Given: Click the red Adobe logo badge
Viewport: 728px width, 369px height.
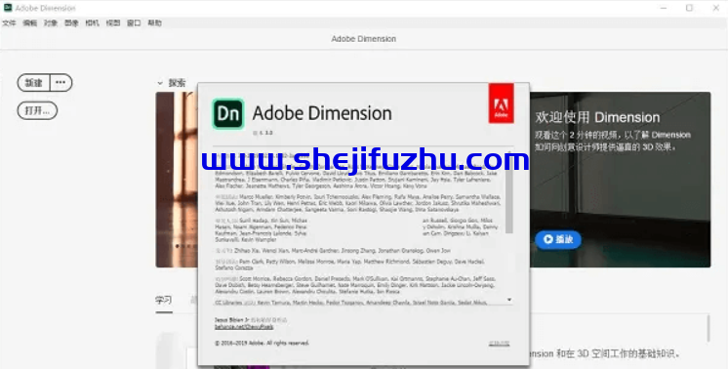Looking at the screenshot, I should pos(501,103).
